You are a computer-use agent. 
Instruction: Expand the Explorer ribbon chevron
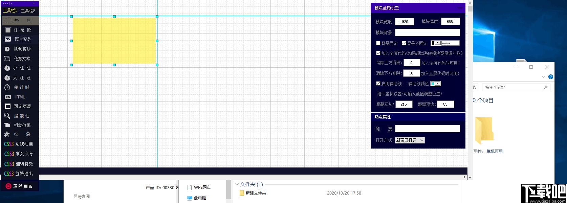point(543,77)
